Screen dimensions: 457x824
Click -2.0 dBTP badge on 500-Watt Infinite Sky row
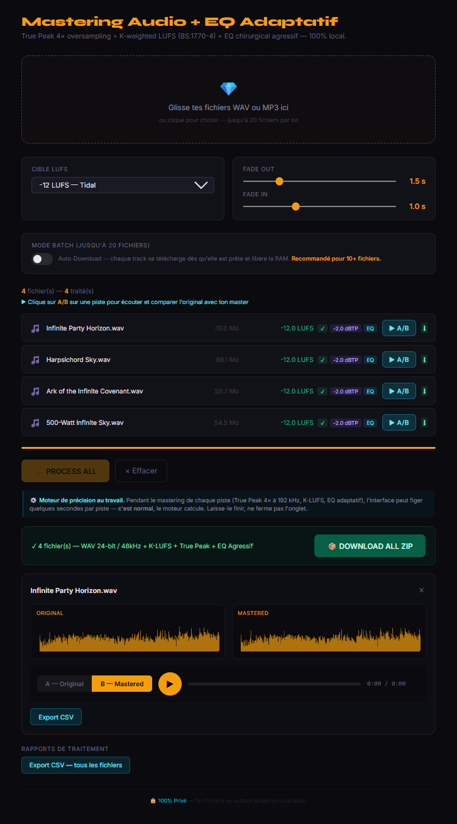[x=345, y=422]
